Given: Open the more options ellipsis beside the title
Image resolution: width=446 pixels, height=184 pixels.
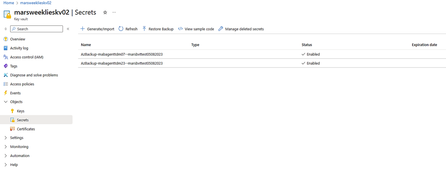Looking at the screenshot, I should click(x=114, y=13).
